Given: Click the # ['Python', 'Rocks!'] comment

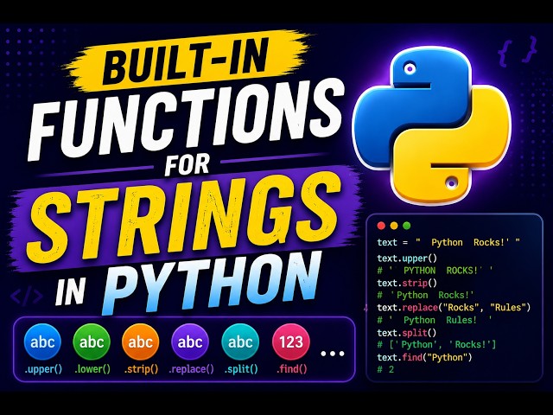Looking at the screenshot, I should [436, 344].
